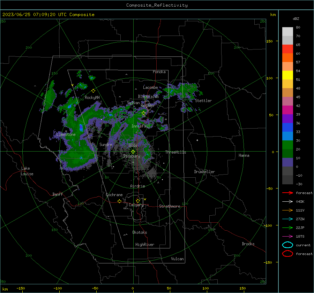Select the orange 60-57 dBZ swatch
314x293 pixels.
(x=287, y=58)
